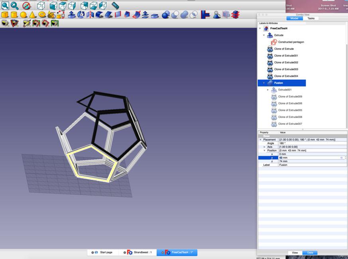This screenshot has width=348, height=259.
Task: Switch to the Model tab
Action: [294, 18]
